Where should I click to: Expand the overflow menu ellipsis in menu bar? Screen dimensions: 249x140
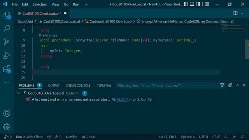coord(86,4)
